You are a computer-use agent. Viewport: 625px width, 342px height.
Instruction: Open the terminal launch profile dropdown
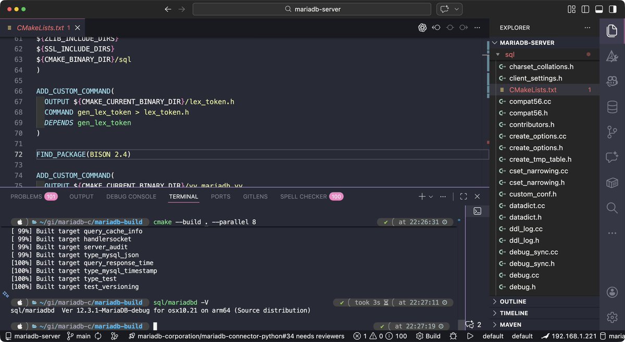(x=431, y=197)
